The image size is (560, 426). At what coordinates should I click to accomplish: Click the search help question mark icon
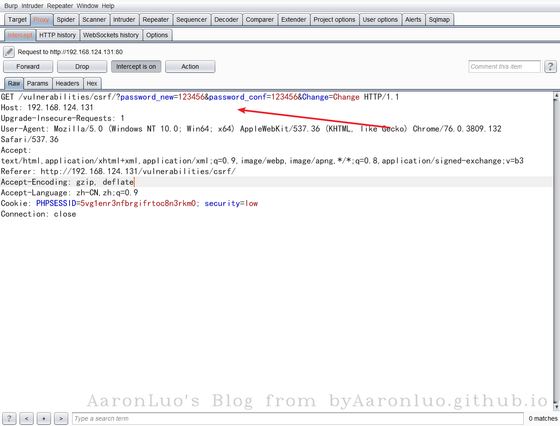click(9, 418)
